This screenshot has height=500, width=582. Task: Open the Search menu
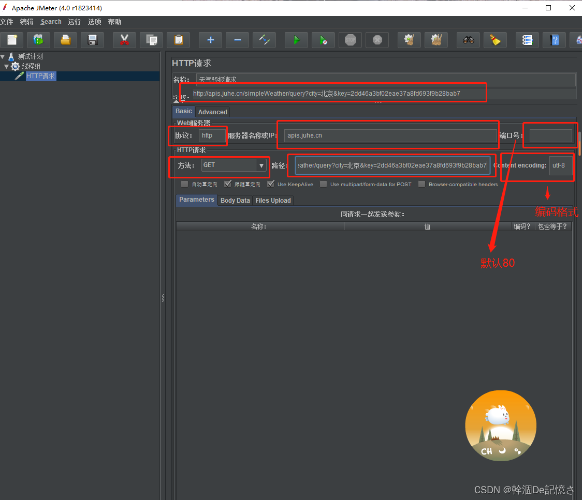tap(51, 22)
